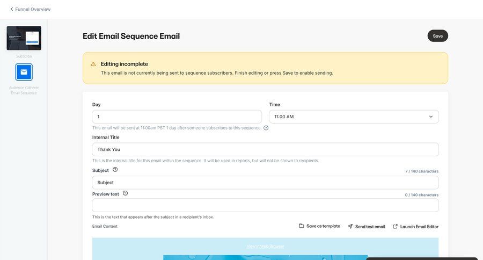Image resolution: width=483 pixels, height=260 pixels.
Task: Click the paper plane send test icon
Action: 350,226
